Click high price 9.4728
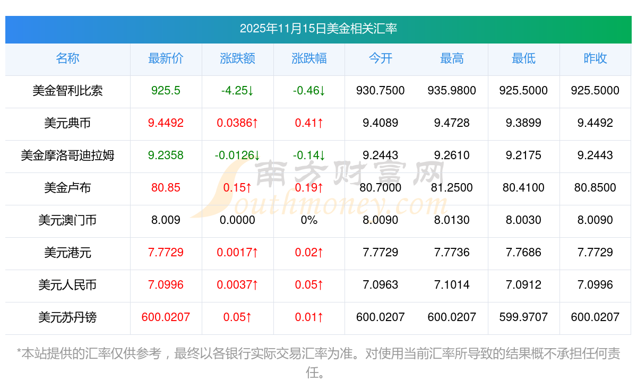The height and width of the screenshot is (389, 637). click(452, 123)
